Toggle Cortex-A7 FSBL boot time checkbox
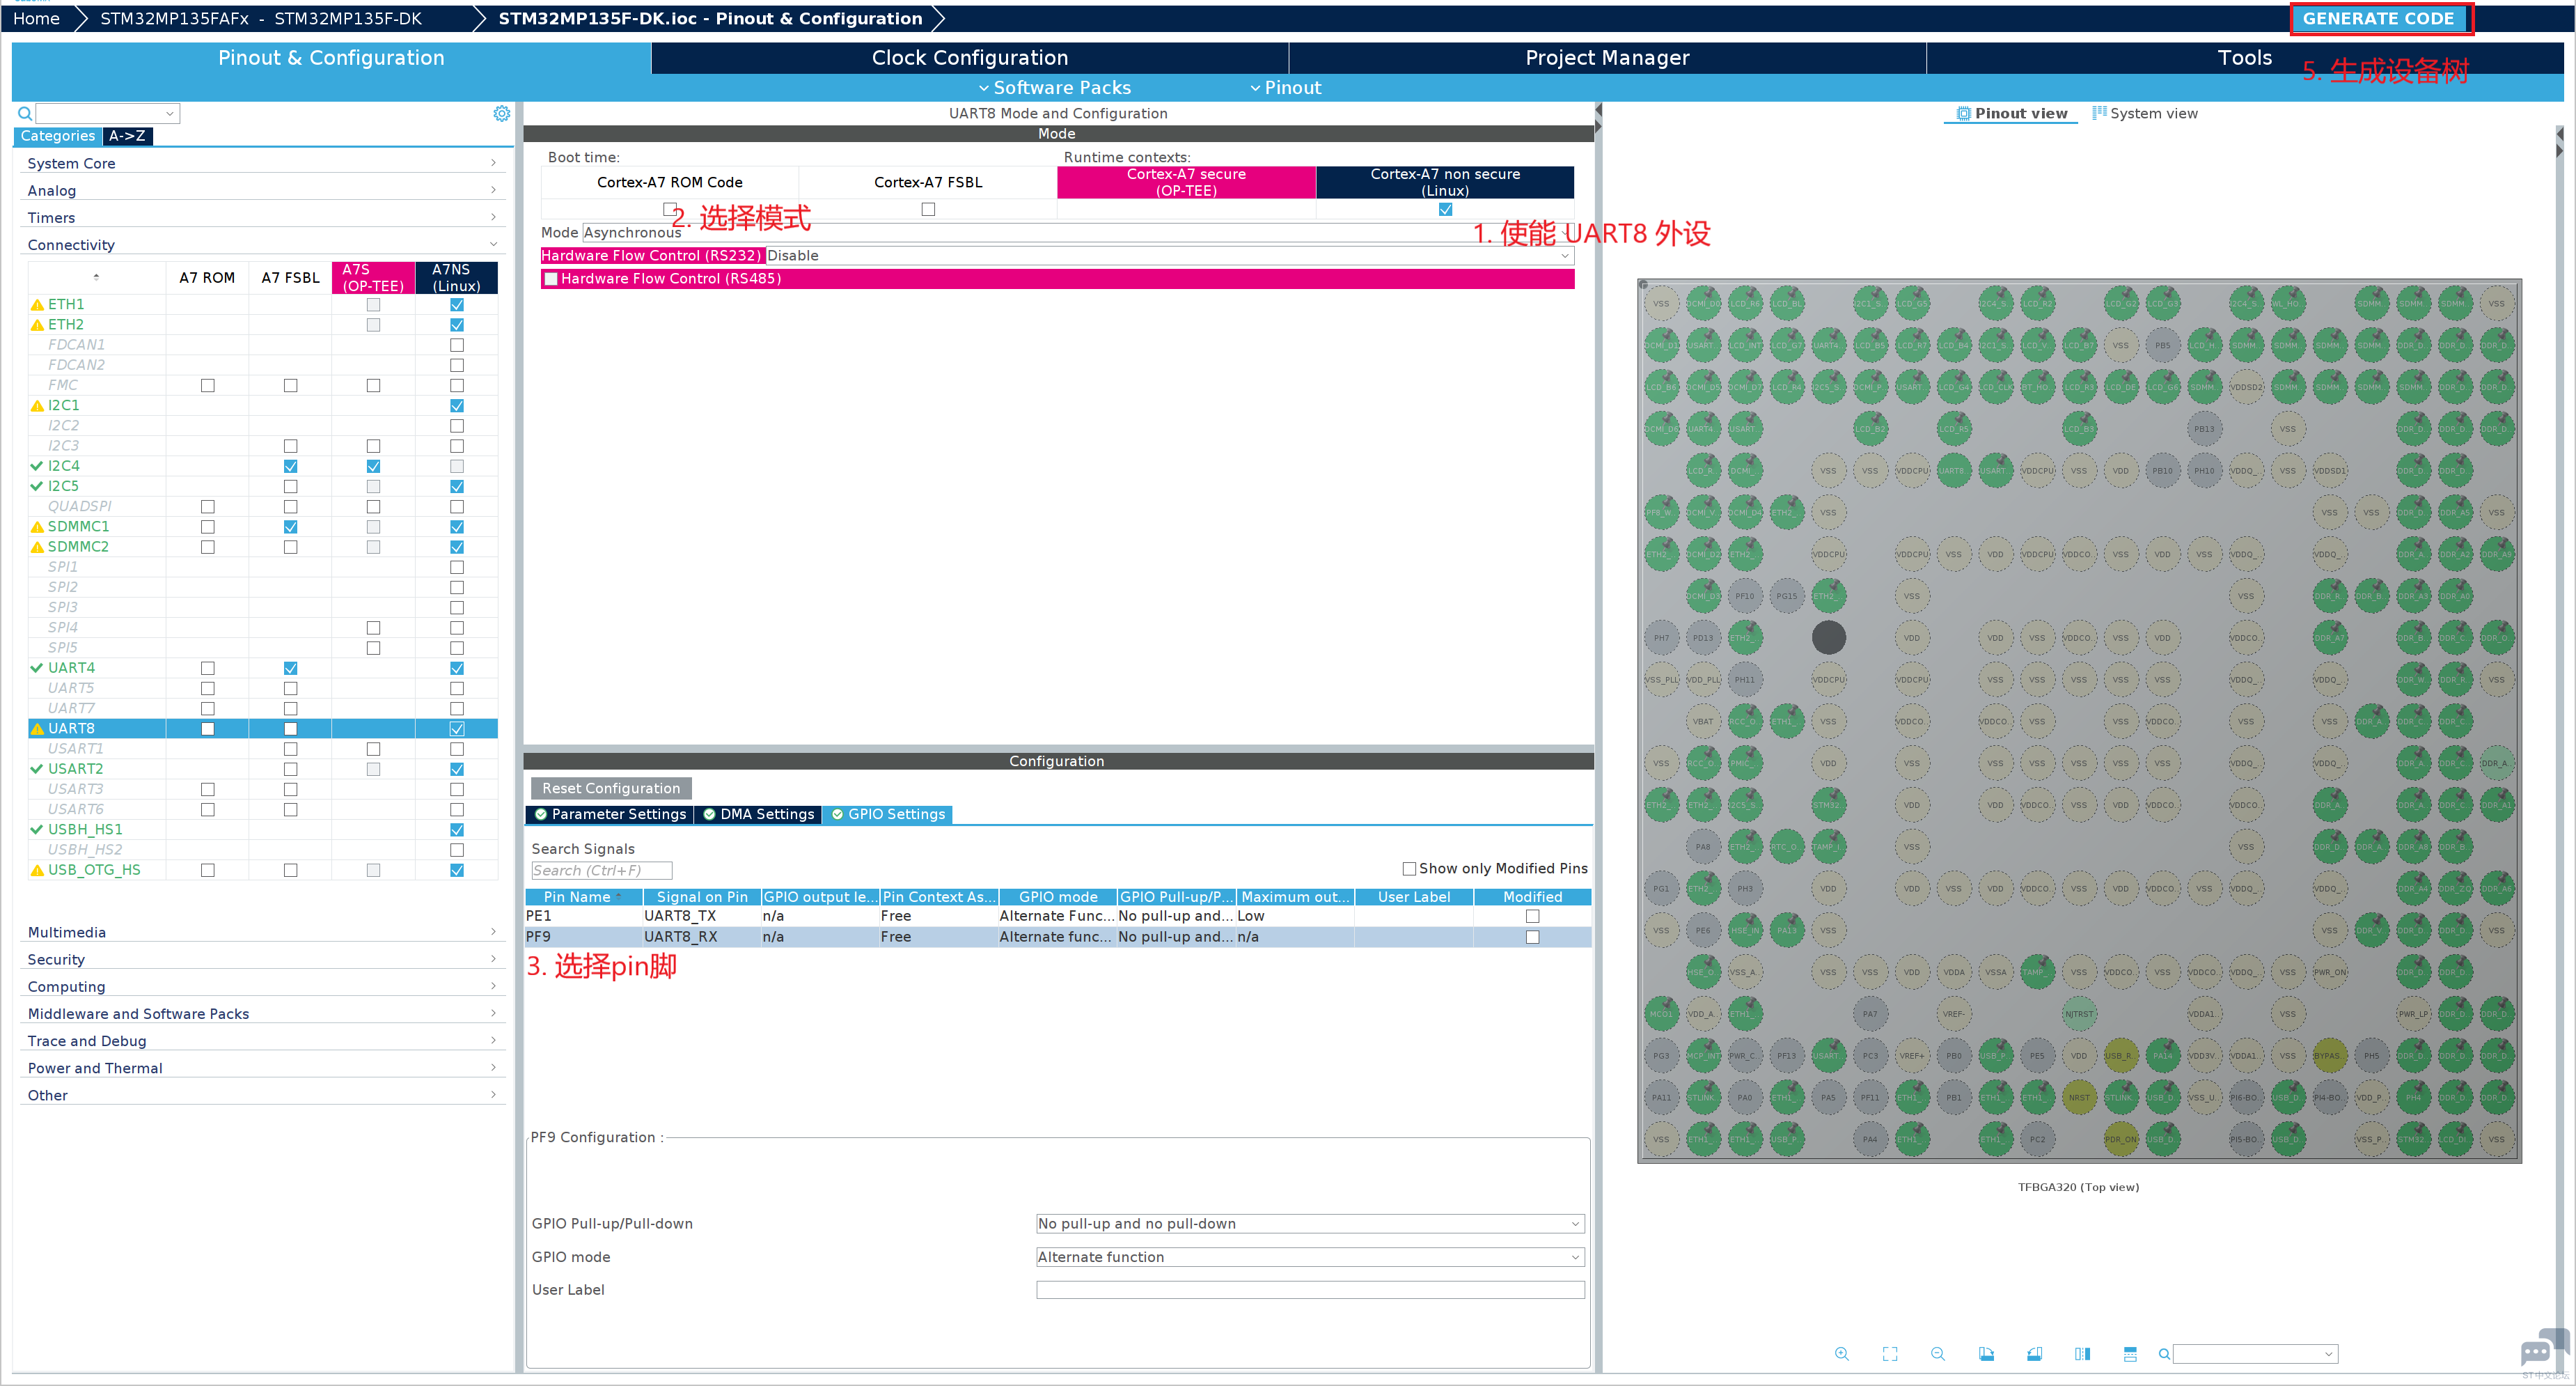Screen dimensions: 2576x1386 pyautogui.click(x=928, y=209)
